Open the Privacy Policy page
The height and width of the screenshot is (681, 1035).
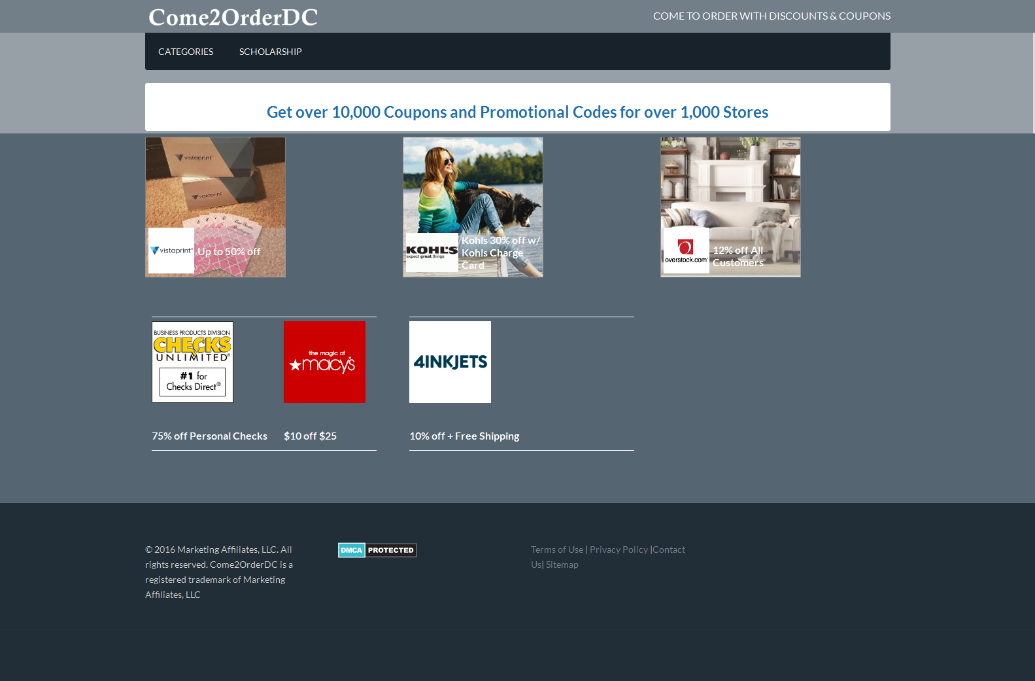[619, 550]
